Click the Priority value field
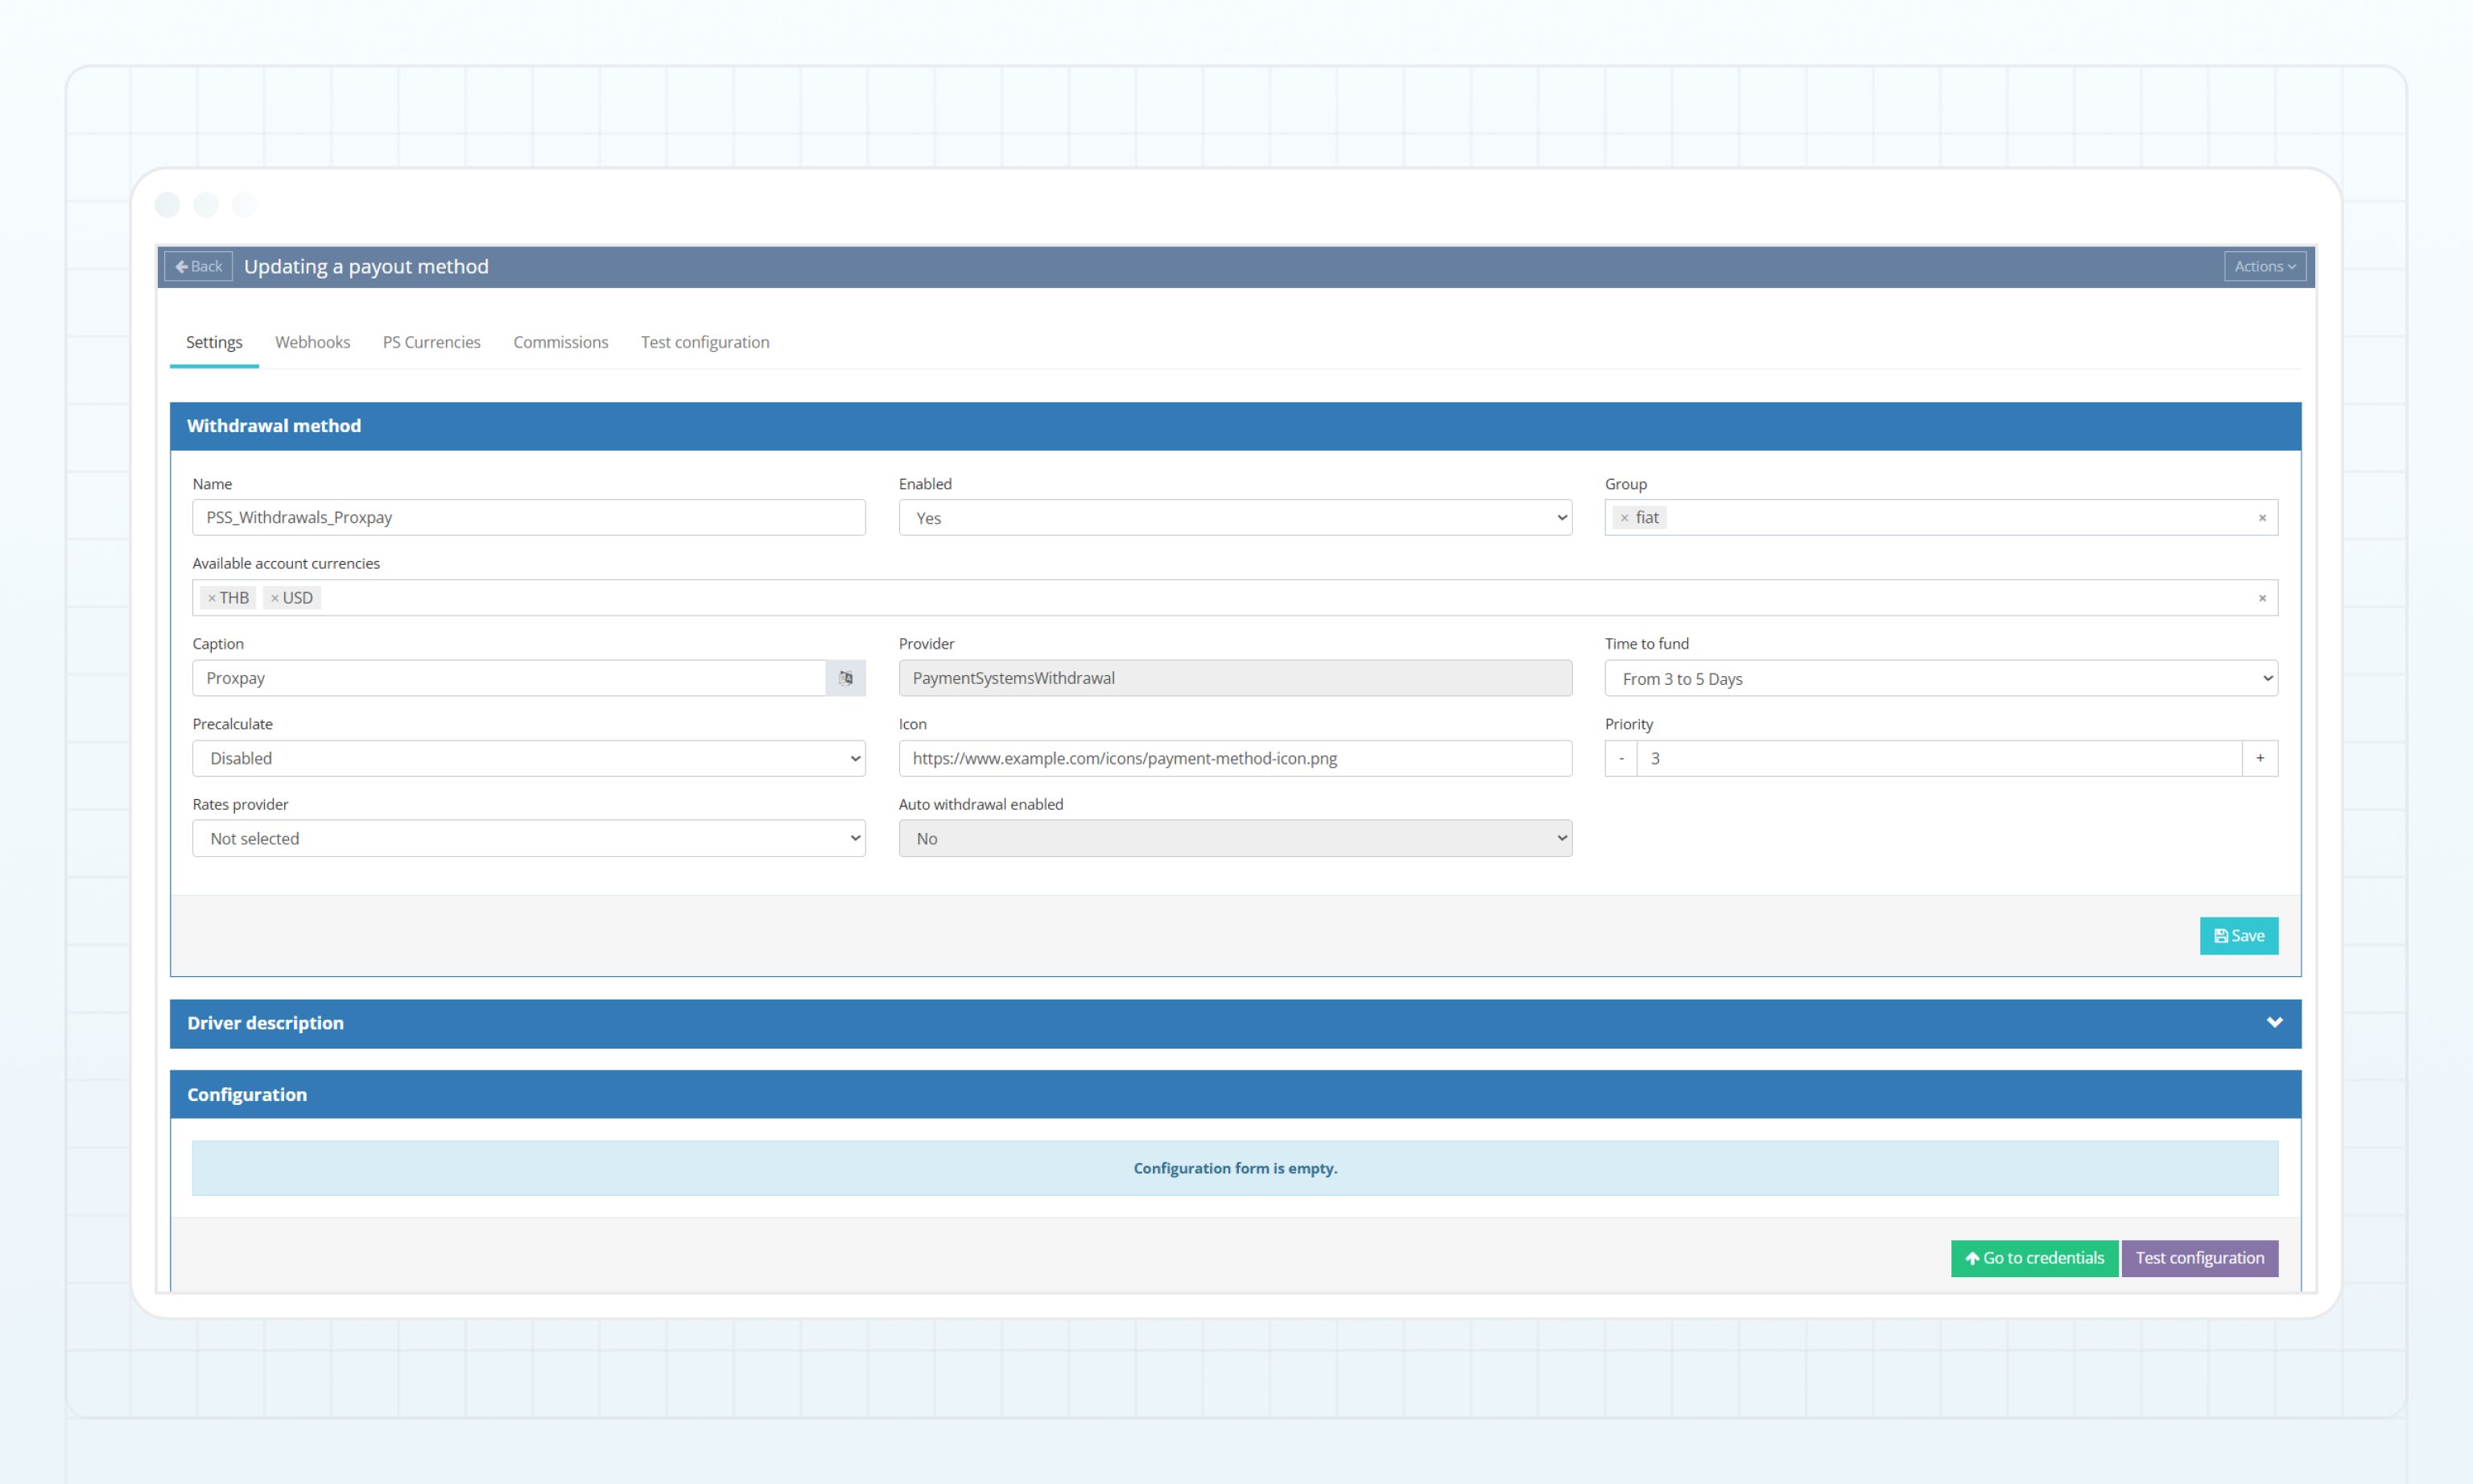This screenshot has width=2473, height=1484. point(1939,758)
